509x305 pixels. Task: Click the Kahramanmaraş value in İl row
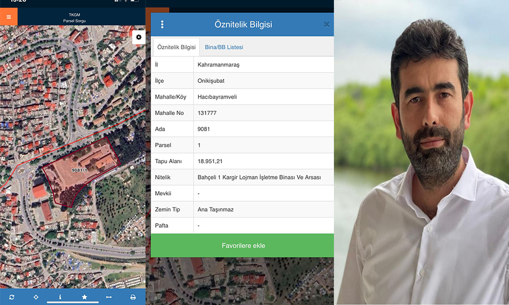218,65
